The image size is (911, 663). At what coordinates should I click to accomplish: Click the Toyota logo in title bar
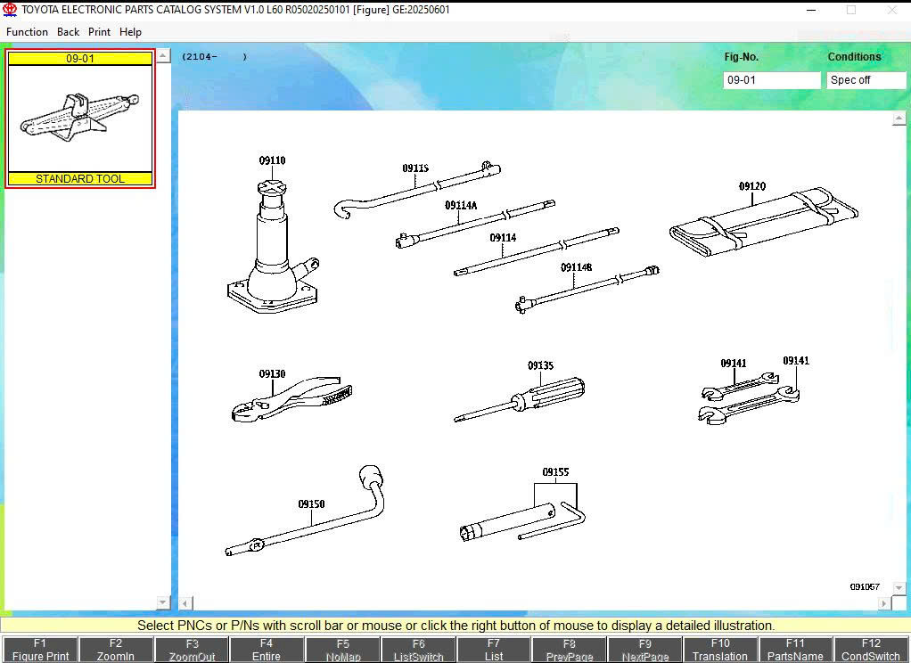point(10,10)
